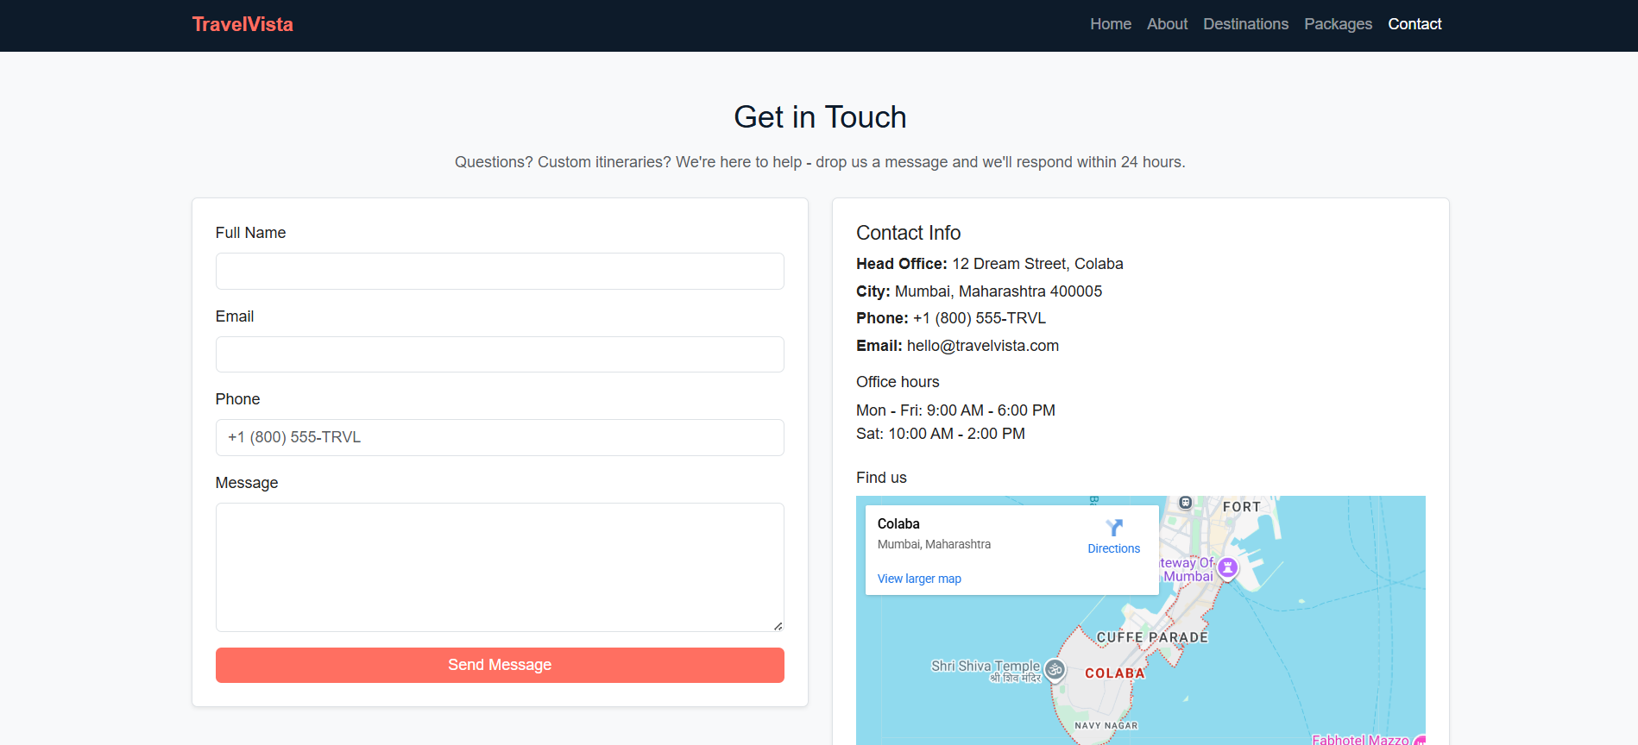Open the Home page from navigation

coord(1110,24)
